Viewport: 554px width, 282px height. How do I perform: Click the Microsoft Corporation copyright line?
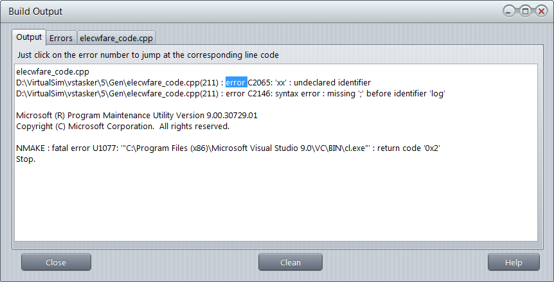(x=122, y=127)
